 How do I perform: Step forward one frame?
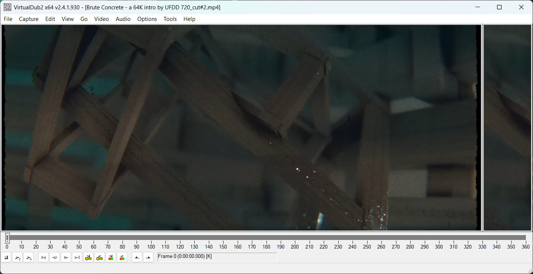click(x=66, y=257)
